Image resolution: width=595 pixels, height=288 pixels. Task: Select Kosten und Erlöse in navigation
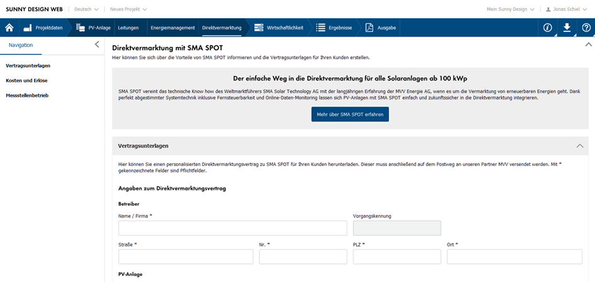[26, 80]
